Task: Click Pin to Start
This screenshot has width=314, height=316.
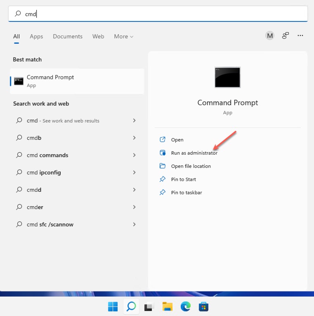Action: click(x=183, y=179)
